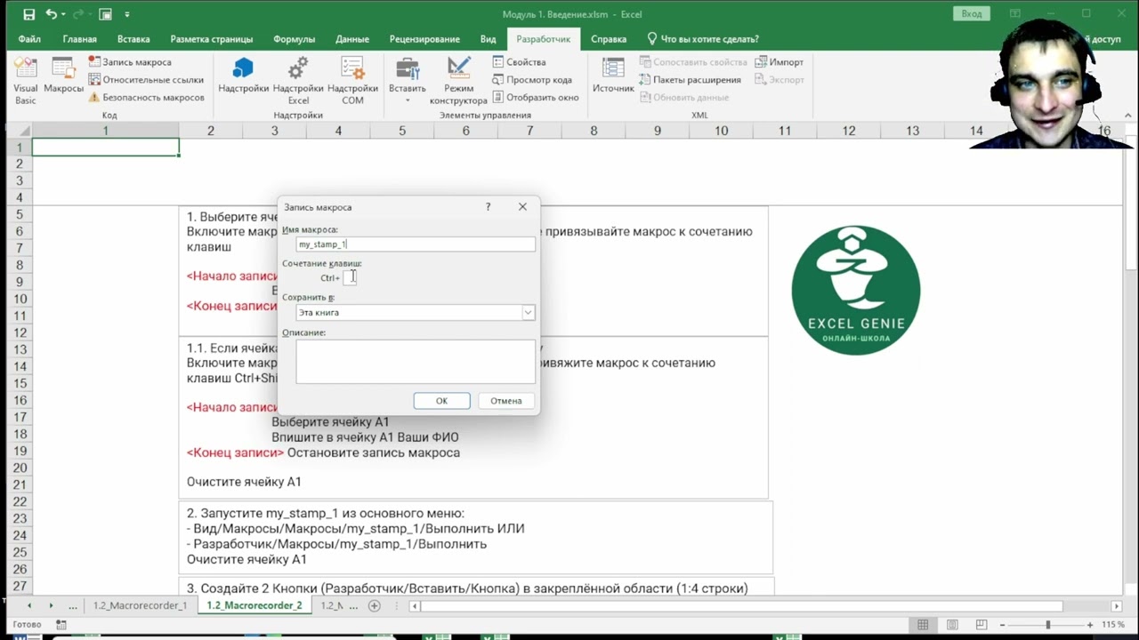Switch to the Вставка tab
The width and height of the screenshot is (1139, 640).
tap(133, 39)
